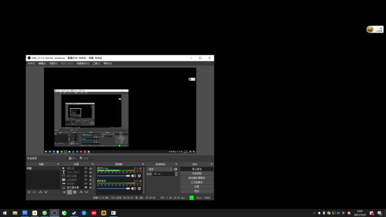Toggle visibility of the 文本 (GDI+) source
This screenshot has height=217, width=386.
click(86, 172)
